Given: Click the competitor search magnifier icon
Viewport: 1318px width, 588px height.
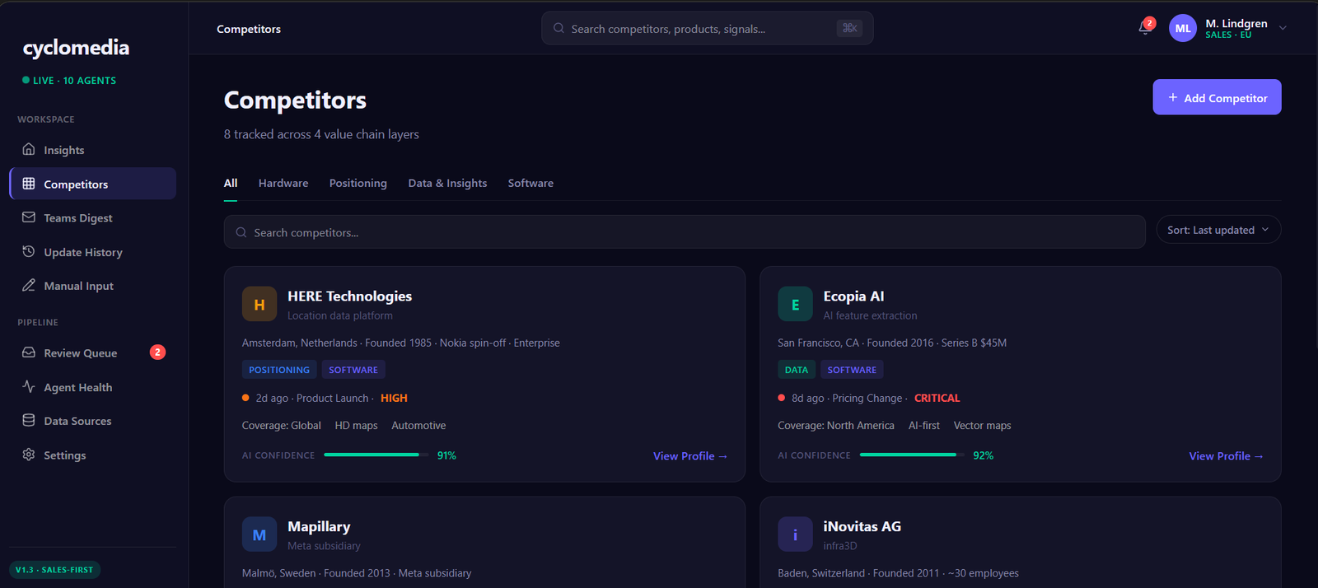Looking at the screenshot, I should (x=241, y=232).
